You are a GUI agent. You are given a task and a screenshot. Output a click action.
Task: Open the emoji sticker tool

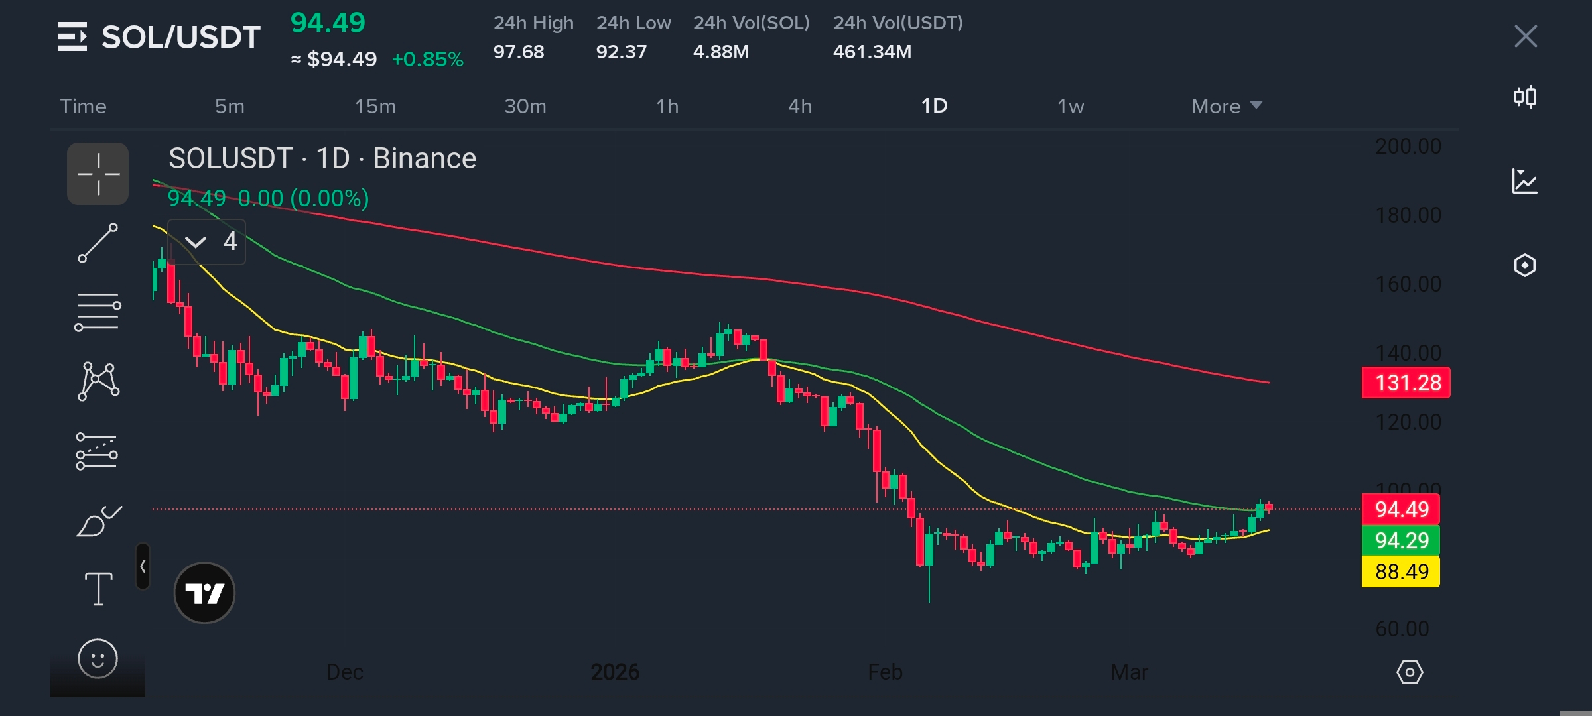pos(98,659)
